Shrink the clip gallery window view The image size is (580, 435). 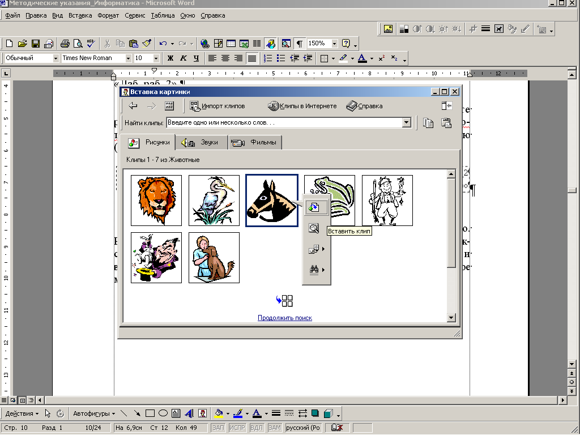coord(447,106)
